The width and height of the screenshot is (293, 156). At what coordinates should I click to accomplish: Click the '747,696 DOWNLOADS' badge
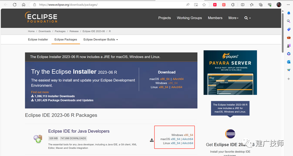click(x=73, y=138)
